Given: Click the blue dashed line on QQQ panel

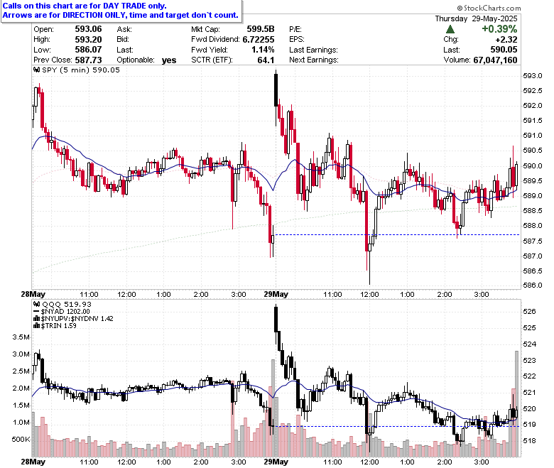Looking at the screenshot, I should (x=397, y=426).
